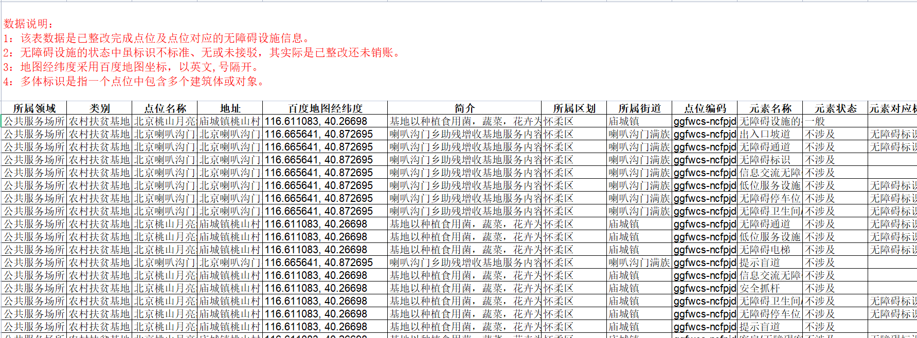Click the 所属街道 column header
This screenshot has width=917, height=338.
(x=639, y=108)
